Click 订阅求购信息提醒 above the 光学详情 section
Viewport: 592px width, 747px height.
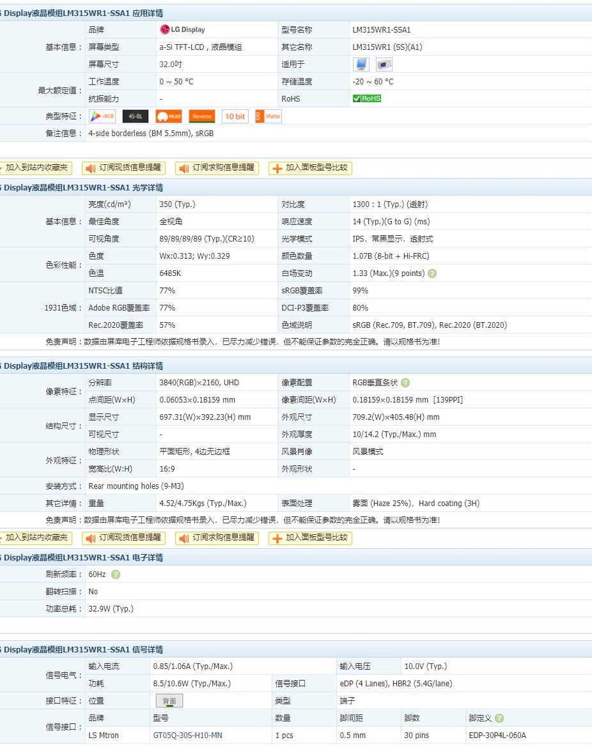click(217, 167)
